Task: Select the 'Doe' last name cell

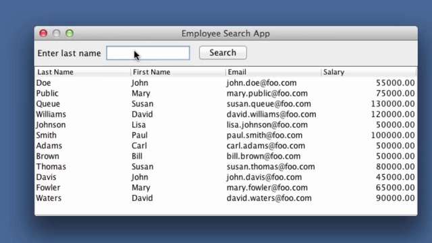Action: click(x=43, y=83)
